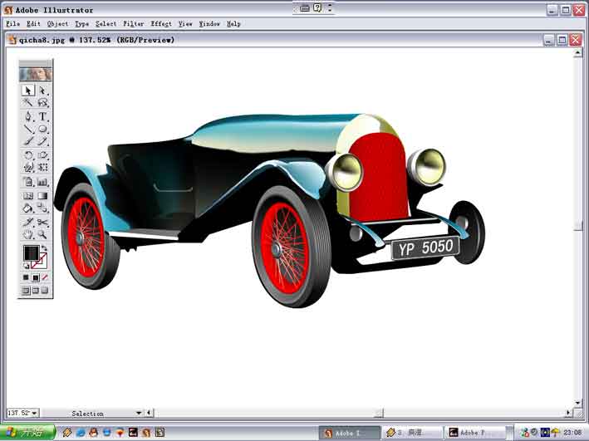Open the zoom level dropdown
This screenshot has height=441, width=589.
pyautogui.click(x=35, y=413)
